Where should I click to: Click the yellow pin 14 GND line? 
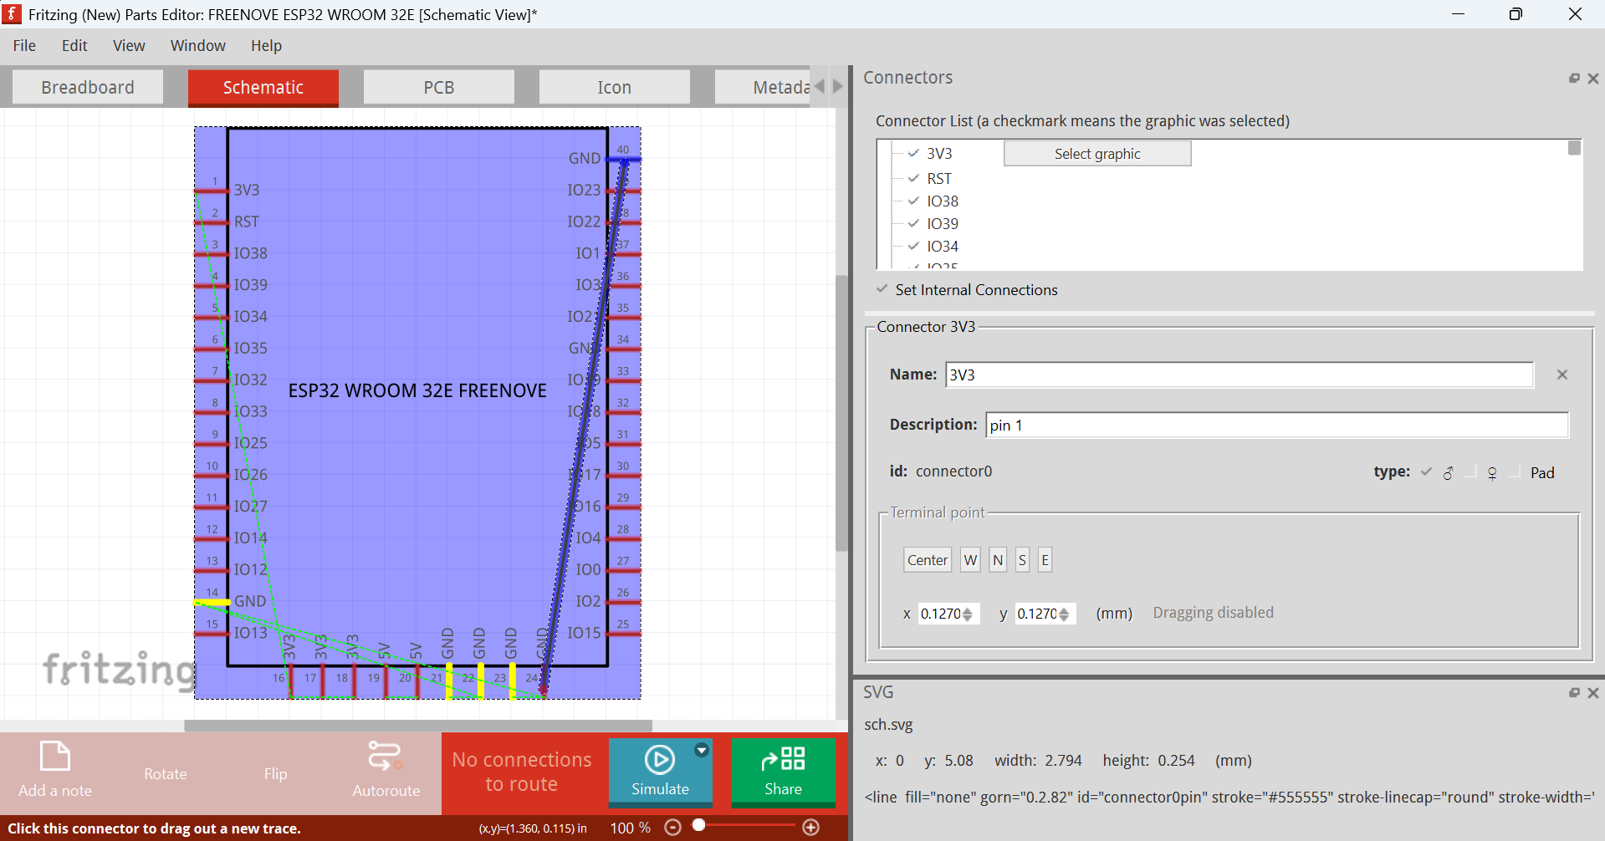[212, 602]
